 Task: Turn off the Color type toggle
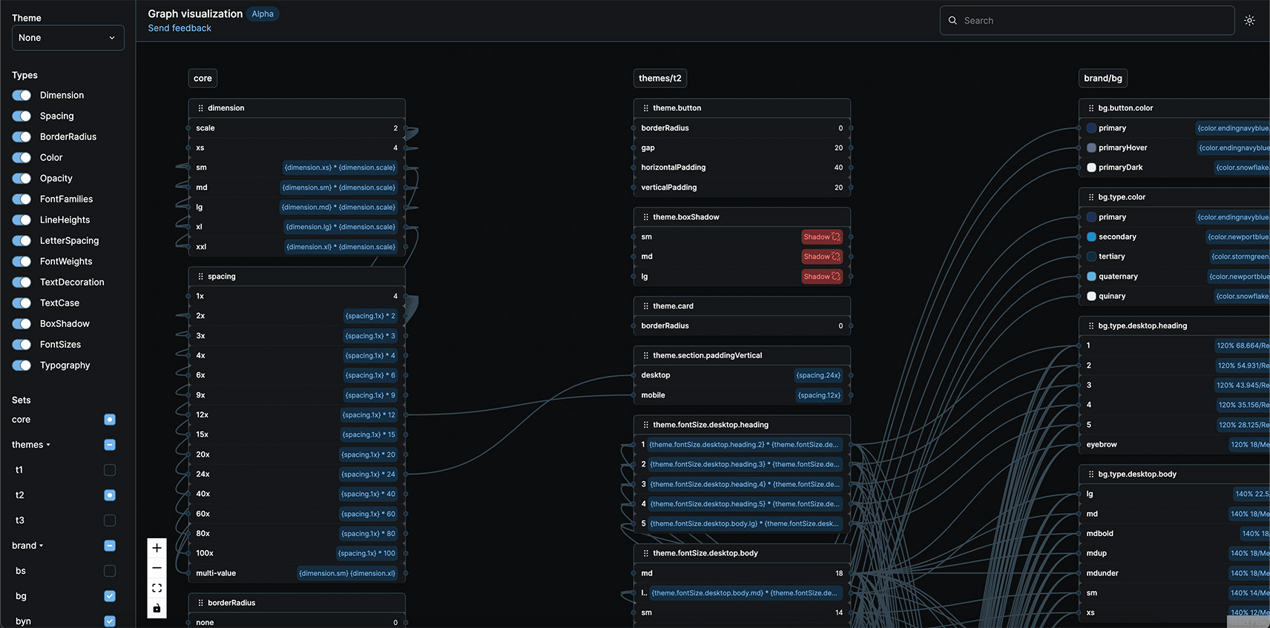22,158
